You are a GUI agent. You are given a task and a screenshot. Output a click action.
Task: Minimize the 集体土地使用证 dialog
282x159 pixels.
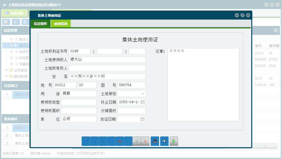coord(237,15)
